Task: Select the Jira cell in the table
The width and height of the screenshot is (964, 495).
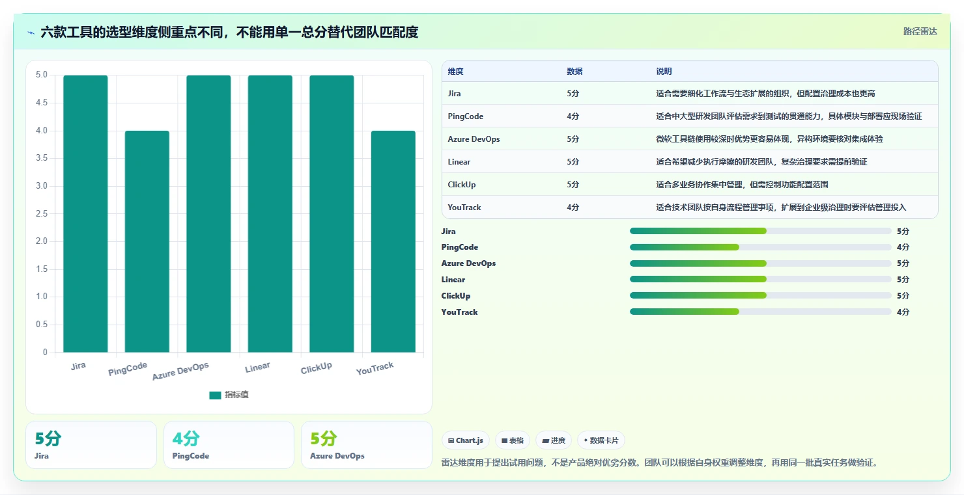Action: 455,94
